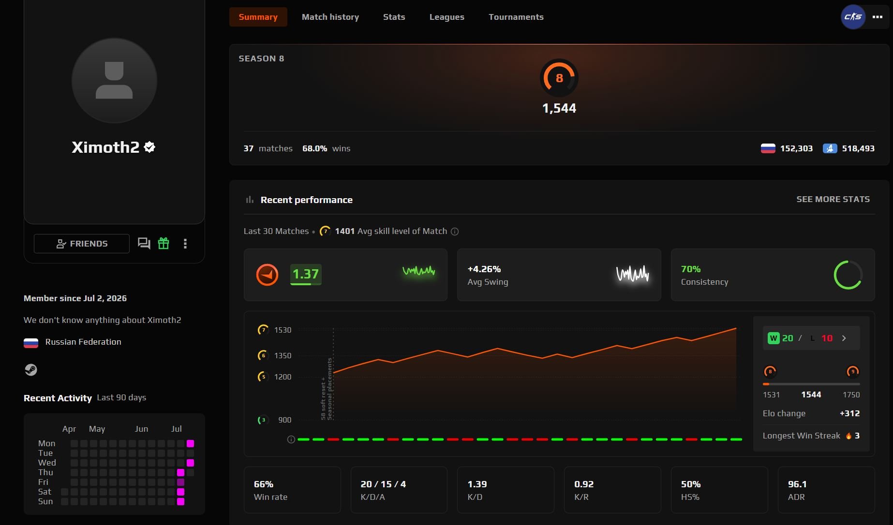Click the level 9 icon above 1750
Screen dimensions: 893x525
point(853,372)
